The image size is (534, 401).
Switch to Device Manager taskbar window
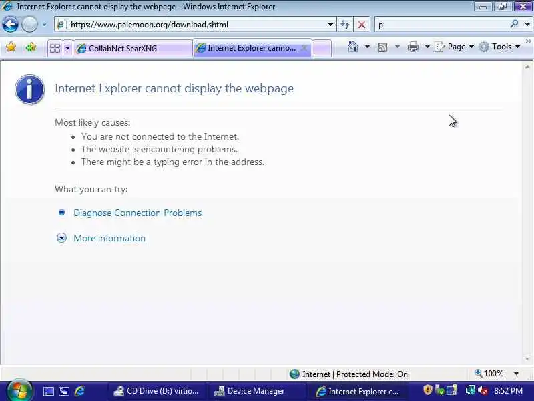click(x=256, y=391)
